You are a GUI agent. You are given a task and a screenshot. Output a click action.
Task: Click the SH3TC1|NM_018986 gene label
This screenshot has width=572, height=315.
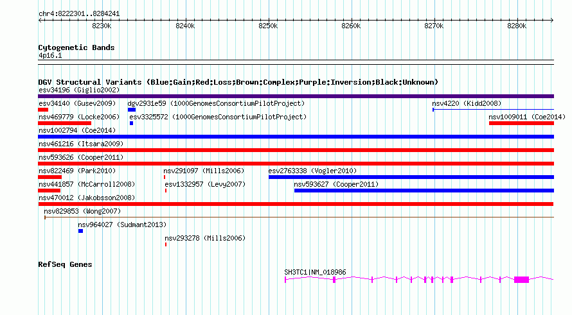[x=315, y=272]
